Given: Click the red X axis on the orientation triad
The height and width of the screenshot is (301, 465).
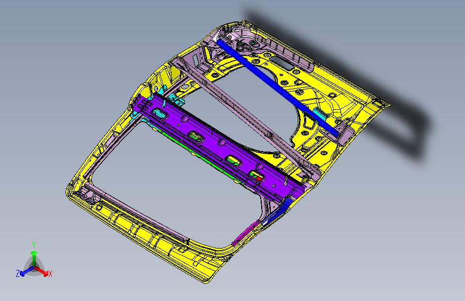Looking at the screenshot, I should click(x=42, y=272).
